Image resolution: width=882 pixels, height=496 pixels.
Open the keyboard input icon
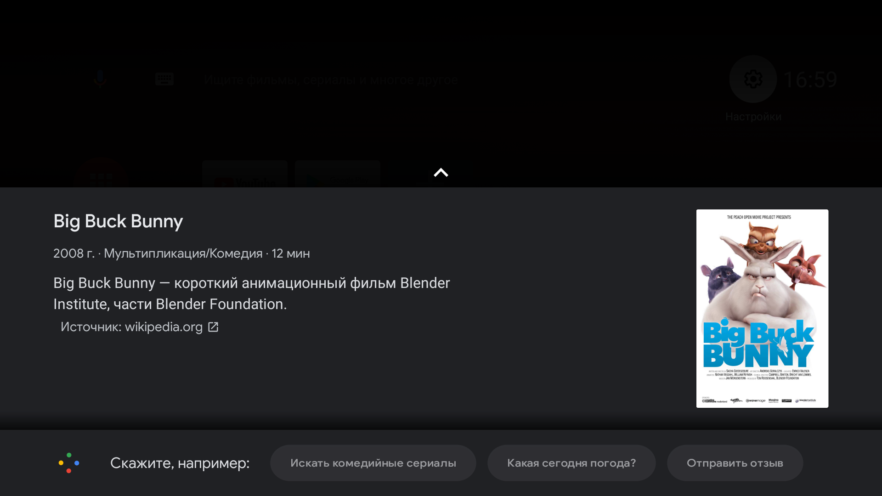pos(164,79)
